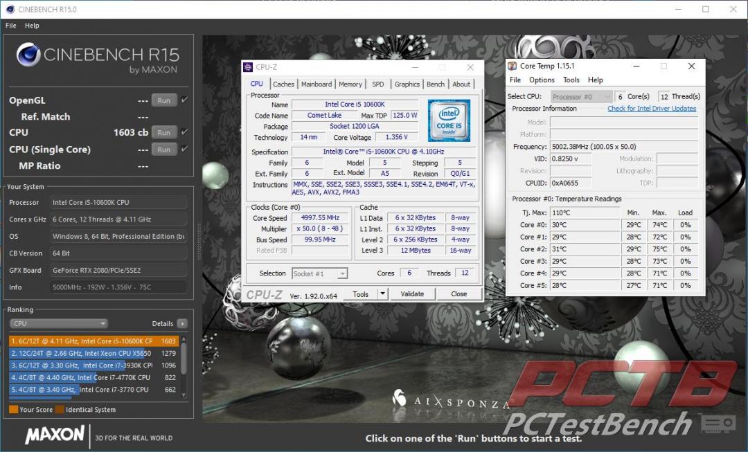Open the Core Temp Options menu
Image resolution: width=748 pixels, height=452 pixels.
coord(542,80)
